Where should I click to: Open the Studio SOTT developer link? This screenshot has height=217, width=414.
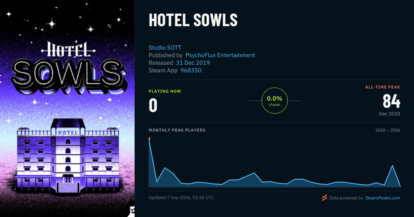[x=165, y=48]
